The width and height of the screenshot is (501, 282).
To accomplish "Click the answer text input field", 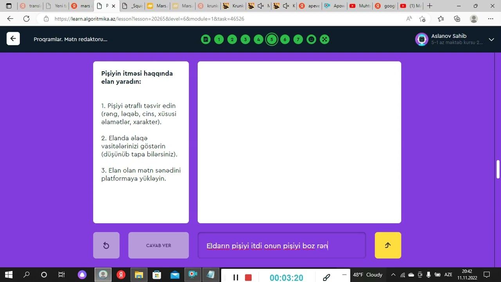I will 281,246.
